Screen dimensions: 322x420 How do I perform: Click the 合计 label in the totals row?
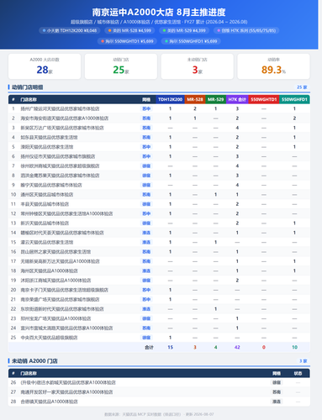149,347
